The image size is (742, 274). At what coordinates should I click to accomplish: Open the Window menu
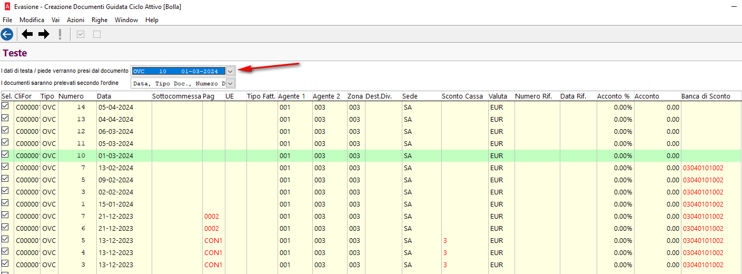(126, 20)
